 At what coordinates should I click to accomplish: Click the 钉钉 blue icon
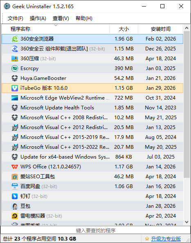(x=15, y=196)
